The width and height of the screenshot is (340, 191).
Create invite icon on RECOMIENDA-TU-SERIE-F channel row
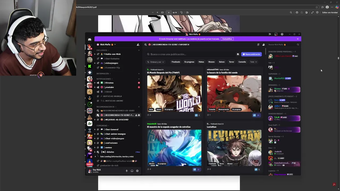(x=136, y=115)
